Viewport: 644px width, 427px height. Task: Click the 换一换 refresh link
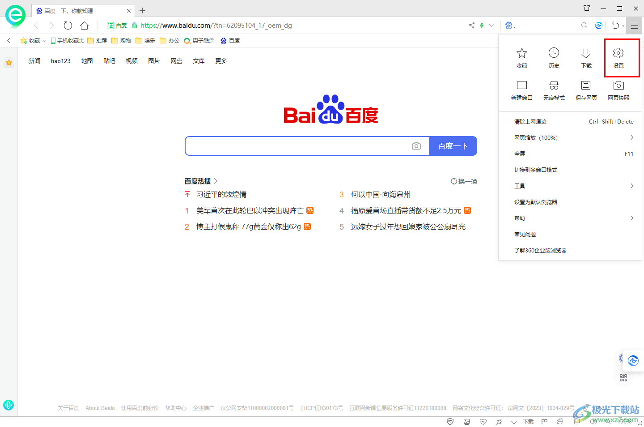[464, 181]
